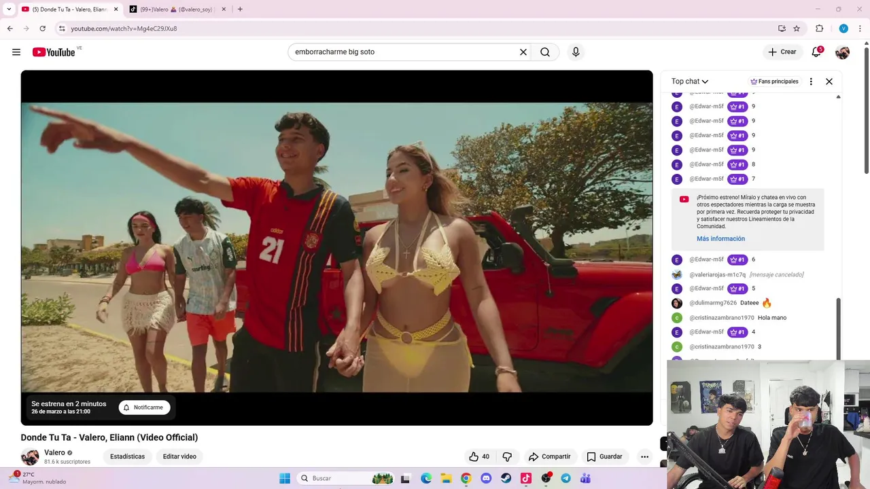Image resolution: width=870 pixels, height=489 pixels.
Task: Open Estadísticas for this video
Action: 127,456
